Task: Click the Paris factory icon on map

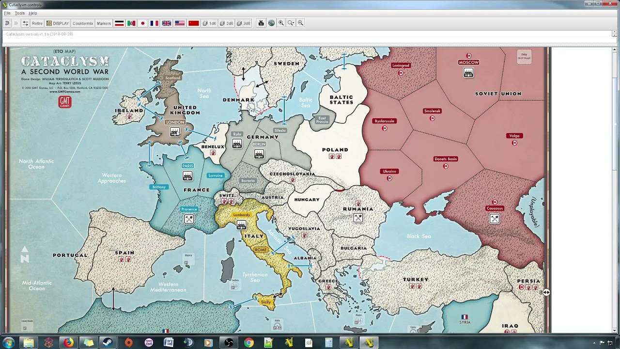Action: coord(187,176)
